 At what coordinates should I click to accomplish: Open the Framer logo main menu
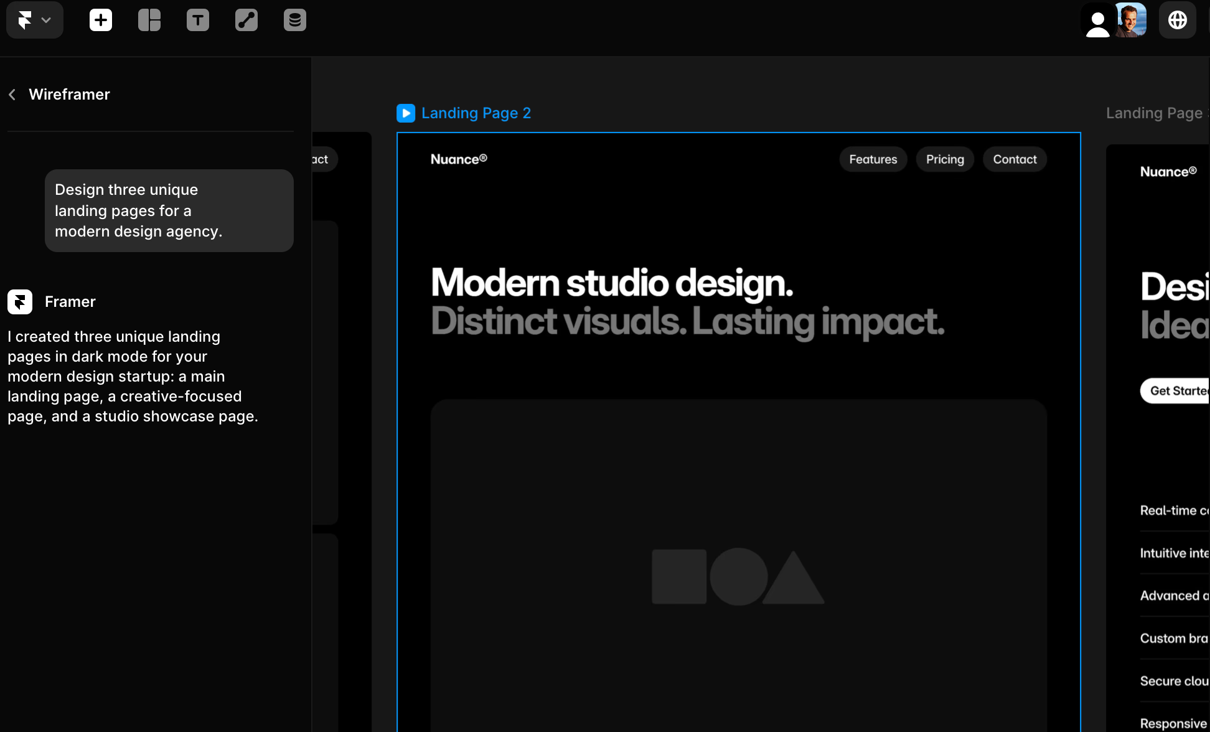(x=34, y=20)
